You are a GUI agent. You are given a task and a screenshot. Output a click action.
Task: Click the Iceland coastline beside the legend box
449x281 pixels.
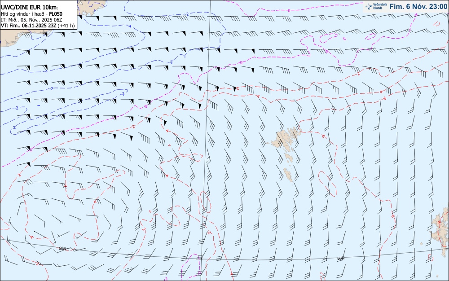(92, 7)
